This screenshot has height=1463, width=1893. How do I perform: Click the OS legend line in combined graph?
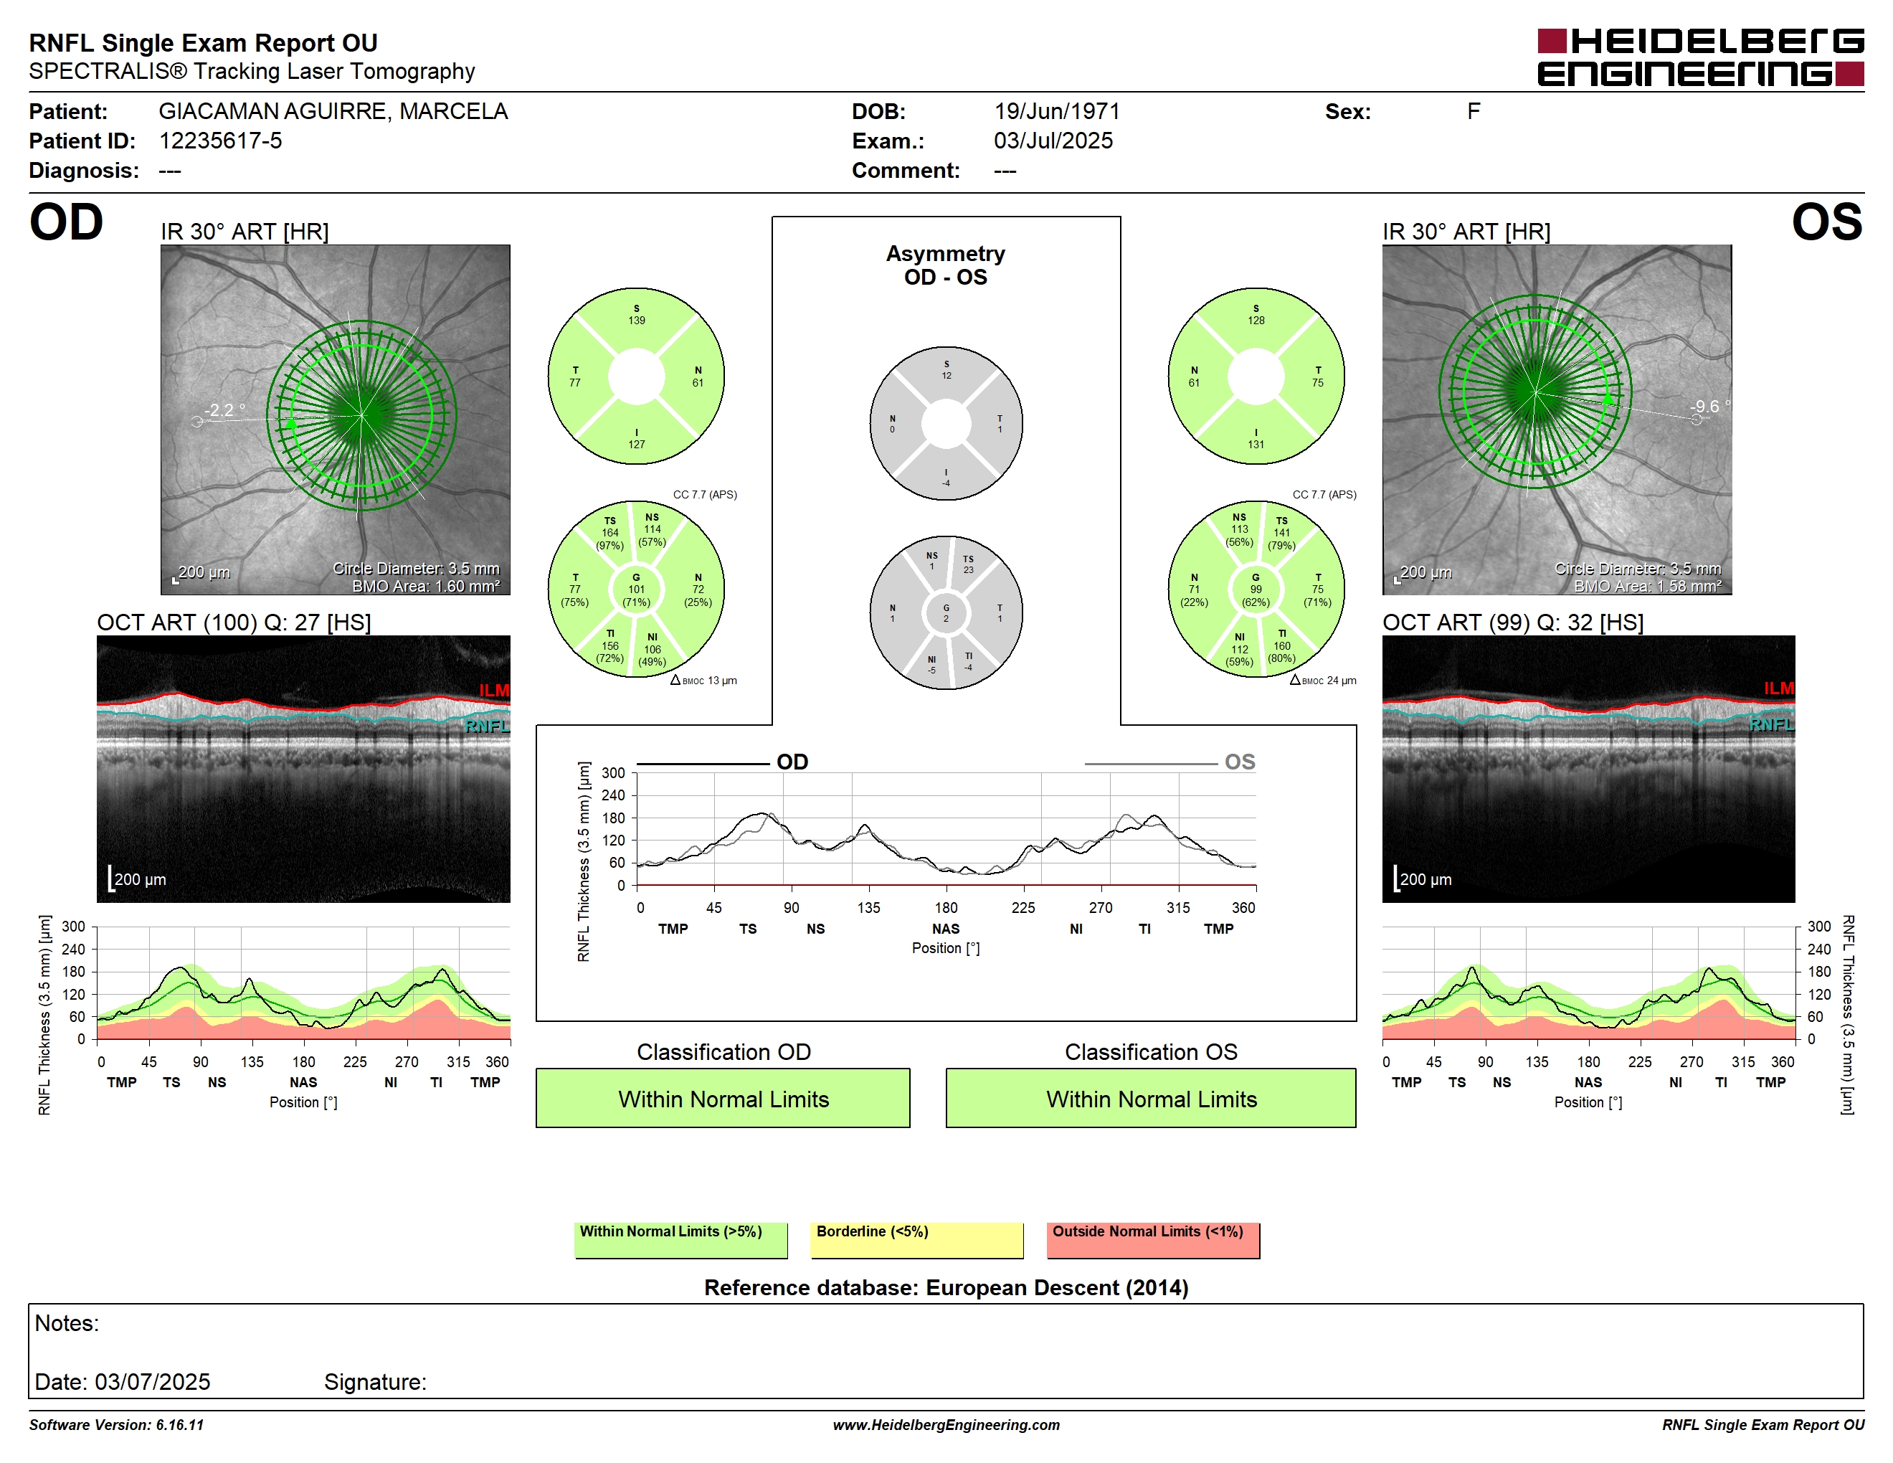click(x=1150, y=764)
